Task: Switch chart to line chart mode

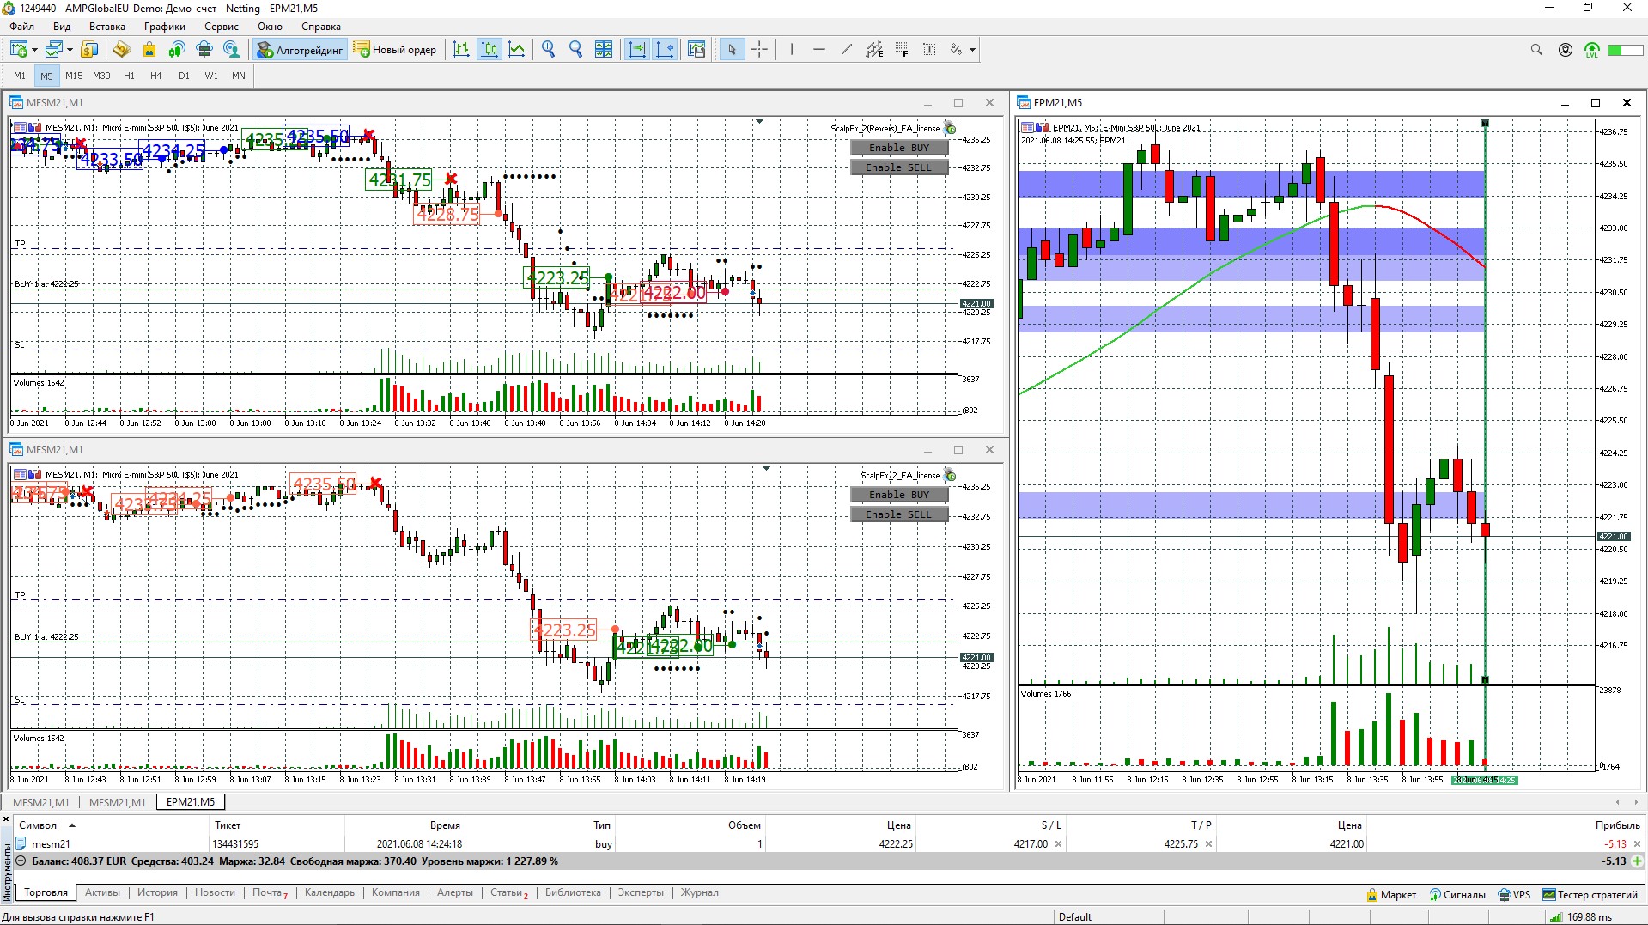Action: click(517, 50)
